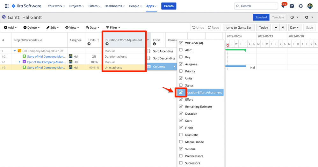Viewport: 318px width, 167px height.
Task: Open the Data menu in Gantt toolbar
Action: pyautogui.click(x=93, y=27)
